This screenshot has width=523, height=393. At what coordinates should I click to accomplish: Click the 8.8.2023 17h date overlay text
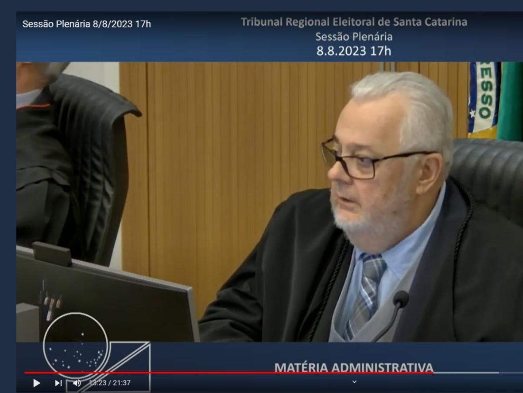click(353, 51)
